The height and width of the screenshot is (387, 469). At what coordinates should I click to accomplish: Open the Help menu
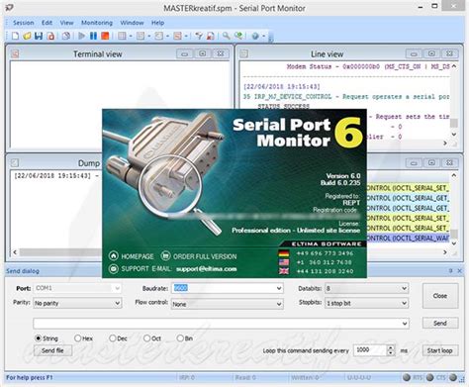click(157, 23)
